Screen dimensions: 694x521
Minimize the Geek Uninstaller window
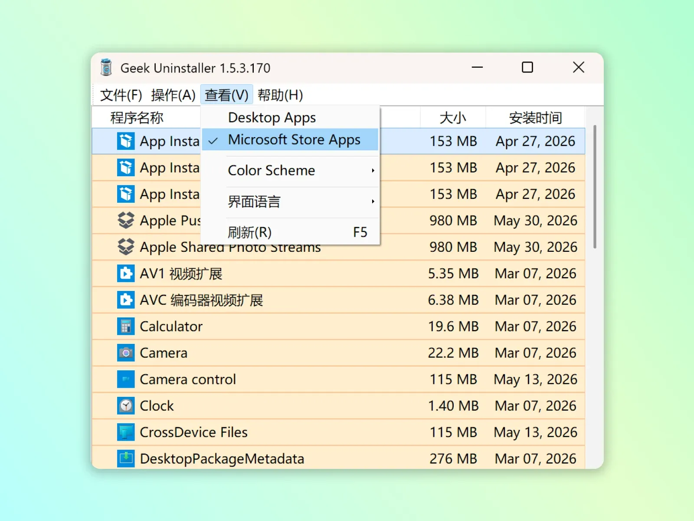point(478,67)
